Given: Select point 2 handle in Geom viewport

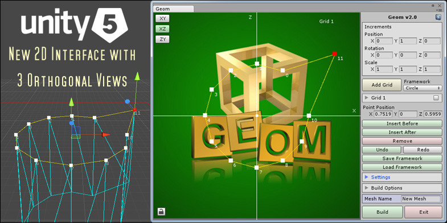Looking at the screenshot, I should pos(231,71).
